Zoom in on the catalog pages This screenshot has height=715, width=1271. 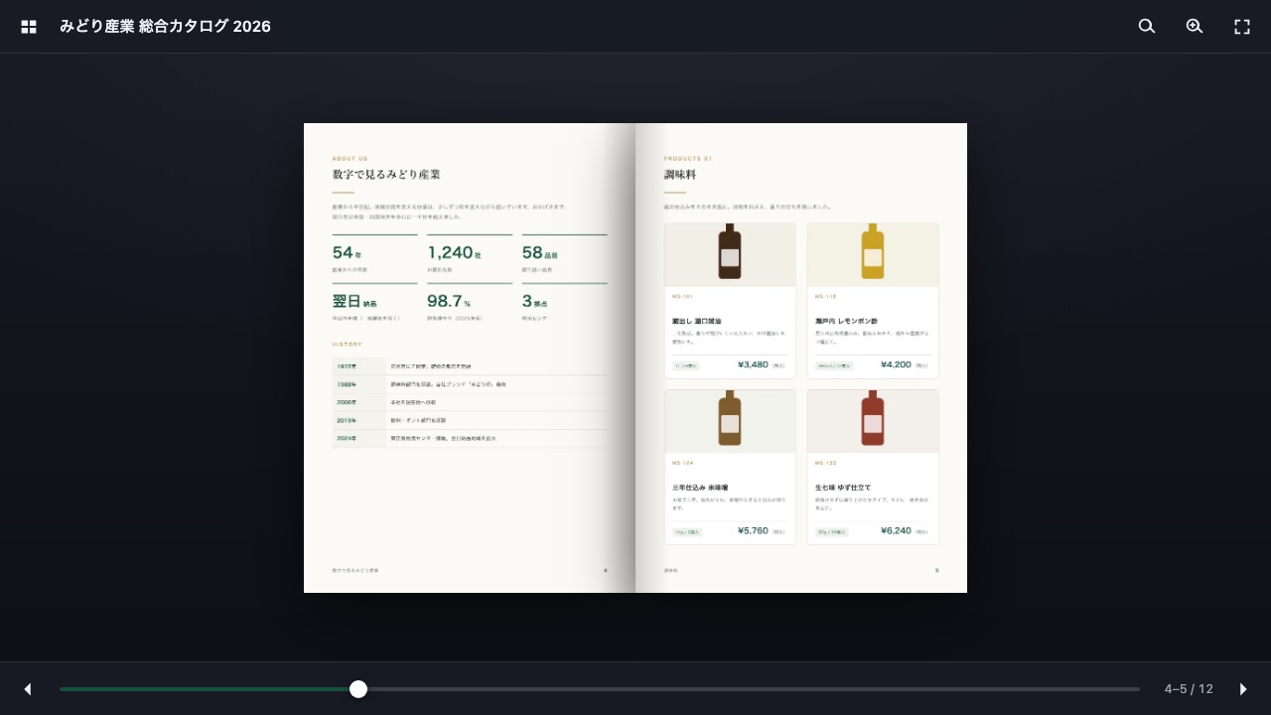1195,27
